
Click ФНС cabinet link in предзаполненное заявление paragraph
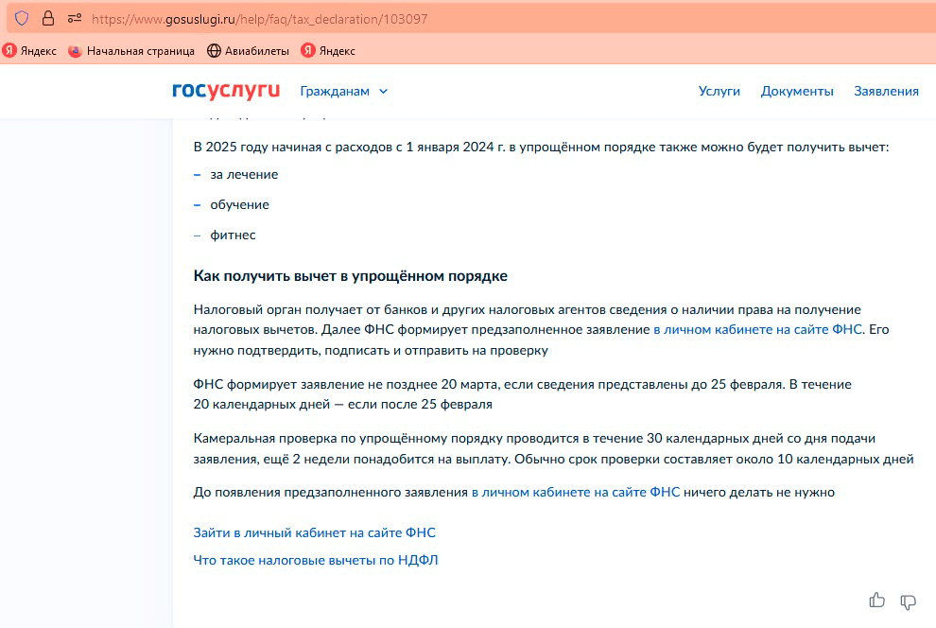(757, 330)
